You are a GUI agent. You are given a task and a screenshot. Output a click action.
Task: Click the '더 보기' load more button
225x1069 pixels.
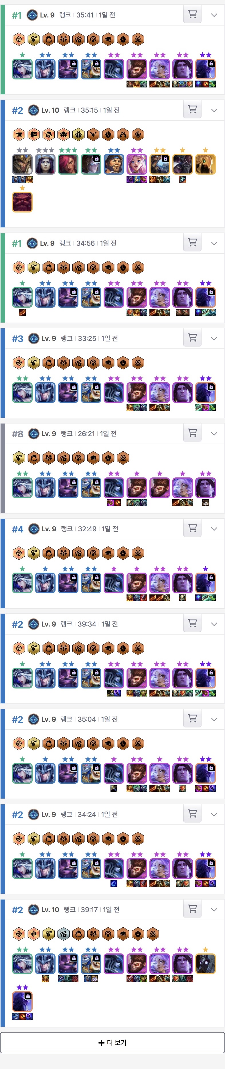pyautogui.click(x=112, y=1042)
